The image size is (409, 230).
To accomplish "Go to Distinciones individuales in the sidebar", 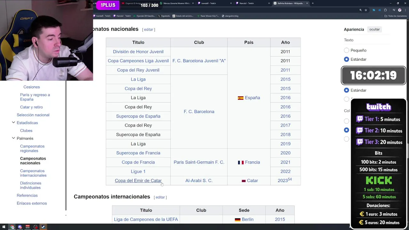I will [x=31, y=185].
